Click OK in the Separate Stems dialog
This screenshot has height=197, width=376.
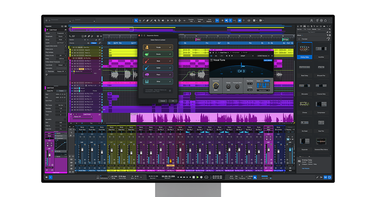pyautogui.click(x=173, y=101)
